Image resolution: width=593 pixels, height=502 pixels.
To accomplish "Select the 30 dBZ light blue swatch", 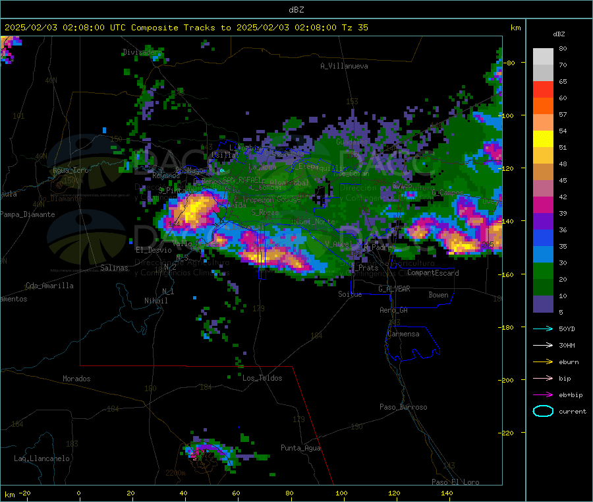I will (543, 255).
